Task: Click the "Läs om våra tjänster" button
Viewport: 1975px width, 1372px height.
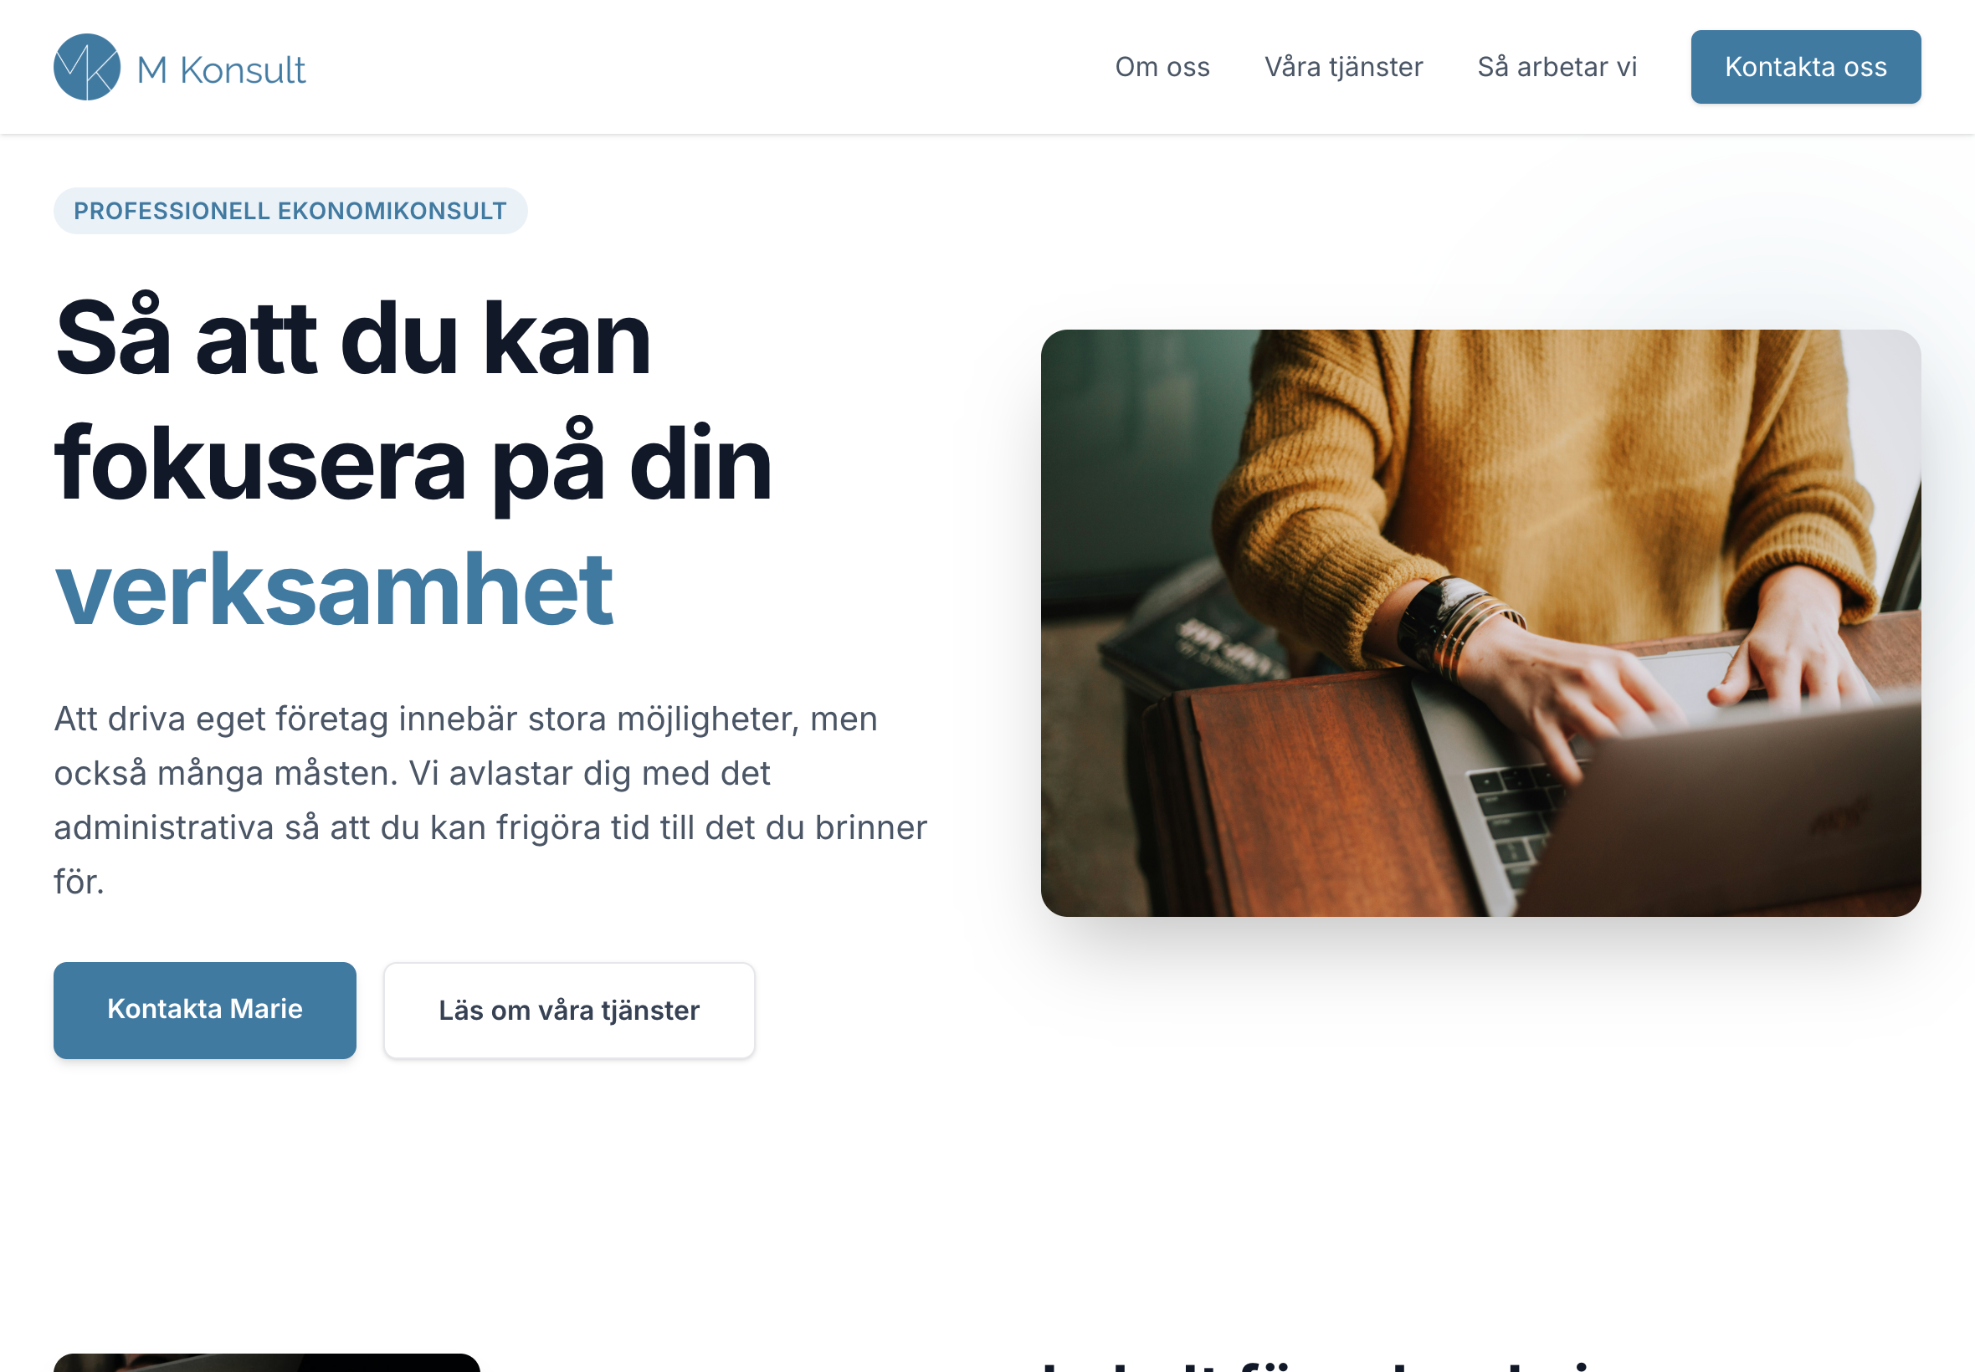Action: (569, 1010)
